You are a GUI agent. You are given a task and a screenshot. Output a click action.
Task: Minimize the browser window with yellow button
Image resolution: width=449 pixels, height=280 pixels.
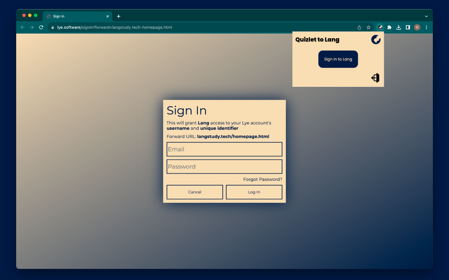pos(30,15)
